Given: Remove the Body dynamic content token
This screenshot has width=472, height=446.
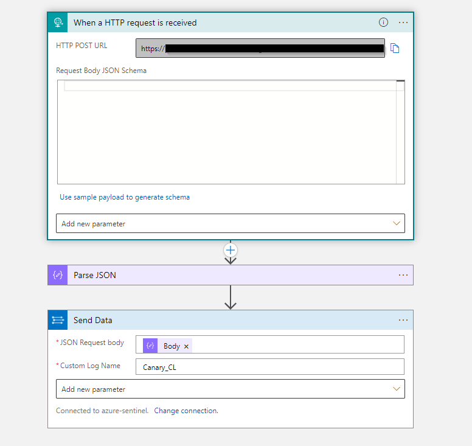Looking at the screenshot, I should coord(187,346).
